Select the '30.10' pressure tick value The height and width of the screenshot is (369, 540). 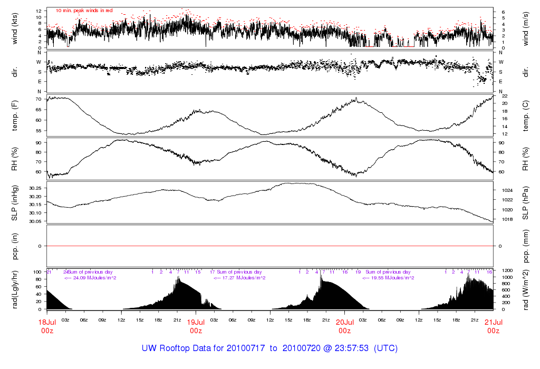click(35, 213)
